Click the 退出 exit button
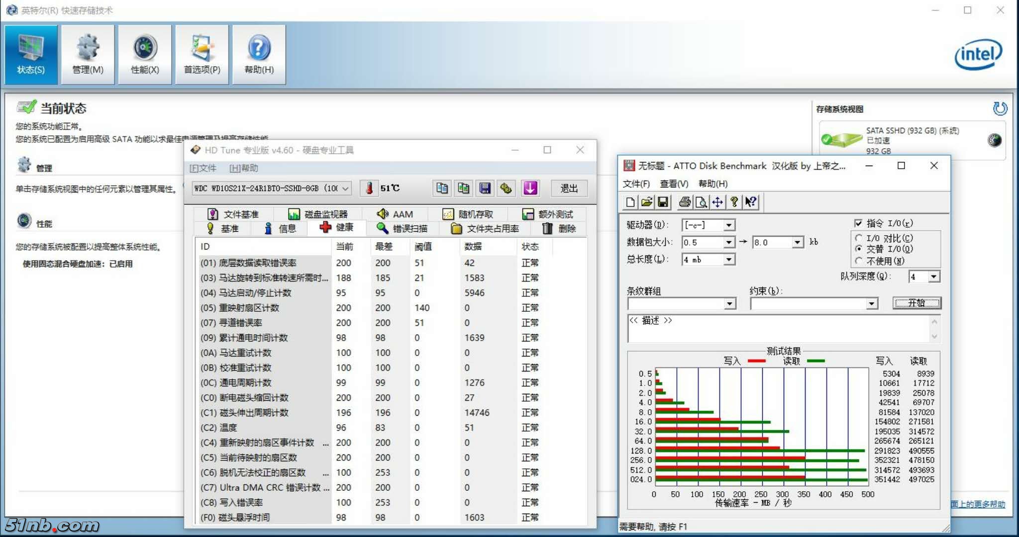The width and height of the screenshot is (1019, 537). click(x=569, y=188)
